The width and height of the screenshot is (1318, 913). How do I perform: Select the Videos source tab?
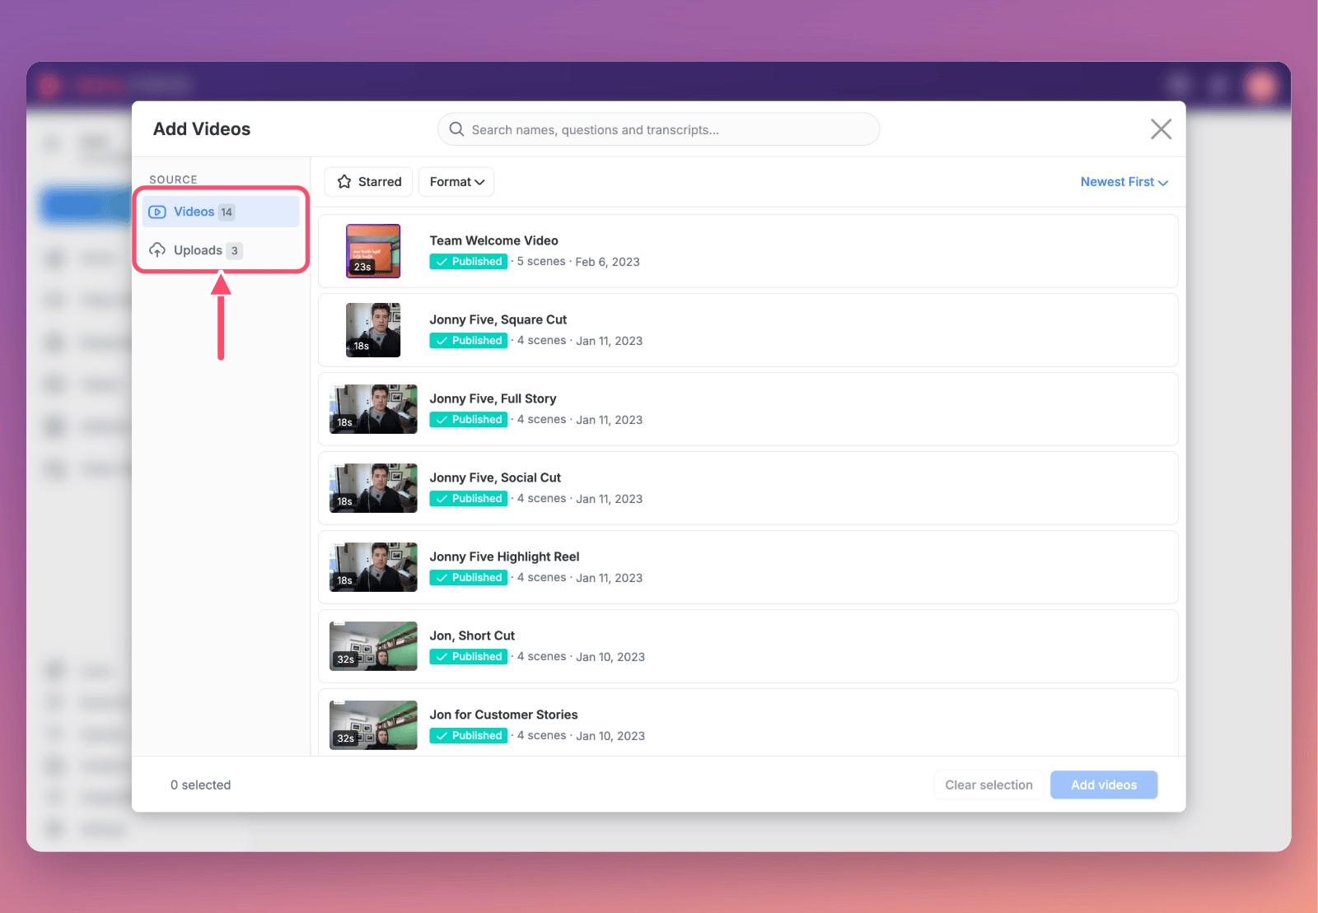tap(221, 212)
